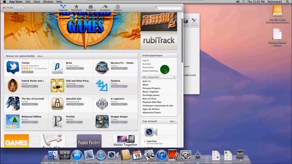Open Finder from the Dock
The height and width of the screenshot is (164, 292).
(x=53, y=155)
